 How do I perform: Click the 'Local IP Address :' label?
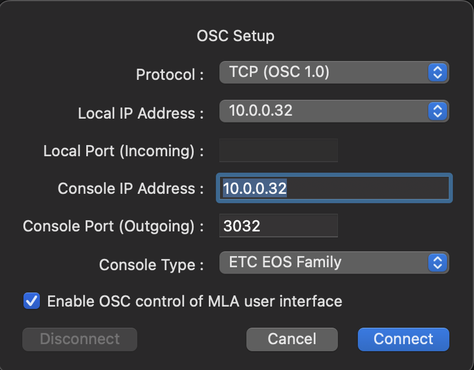click(141, 113)
